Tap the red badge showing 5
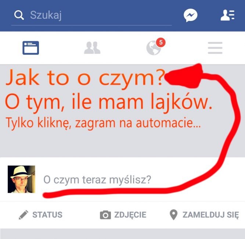Screen dimensions: 245x239 tap(161, 42)
